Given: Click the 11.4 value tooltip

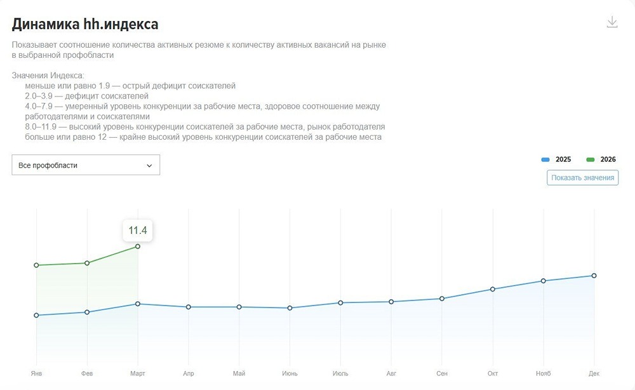Looking at the screenshot, I should click(x=138, y=230).
